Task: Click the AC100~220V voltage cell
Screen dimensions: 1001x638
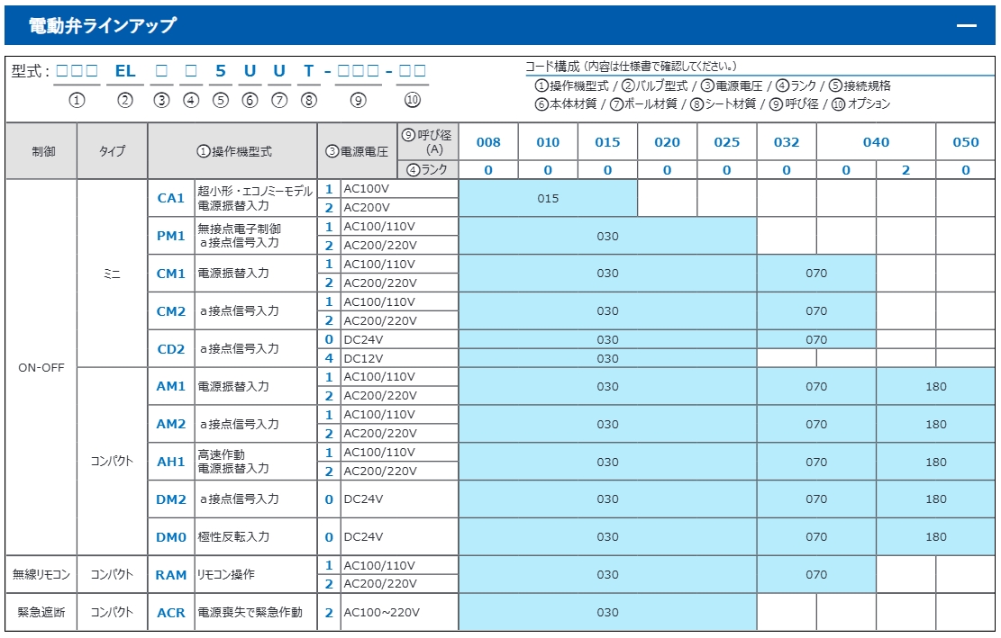Action: tap(400, 613)
